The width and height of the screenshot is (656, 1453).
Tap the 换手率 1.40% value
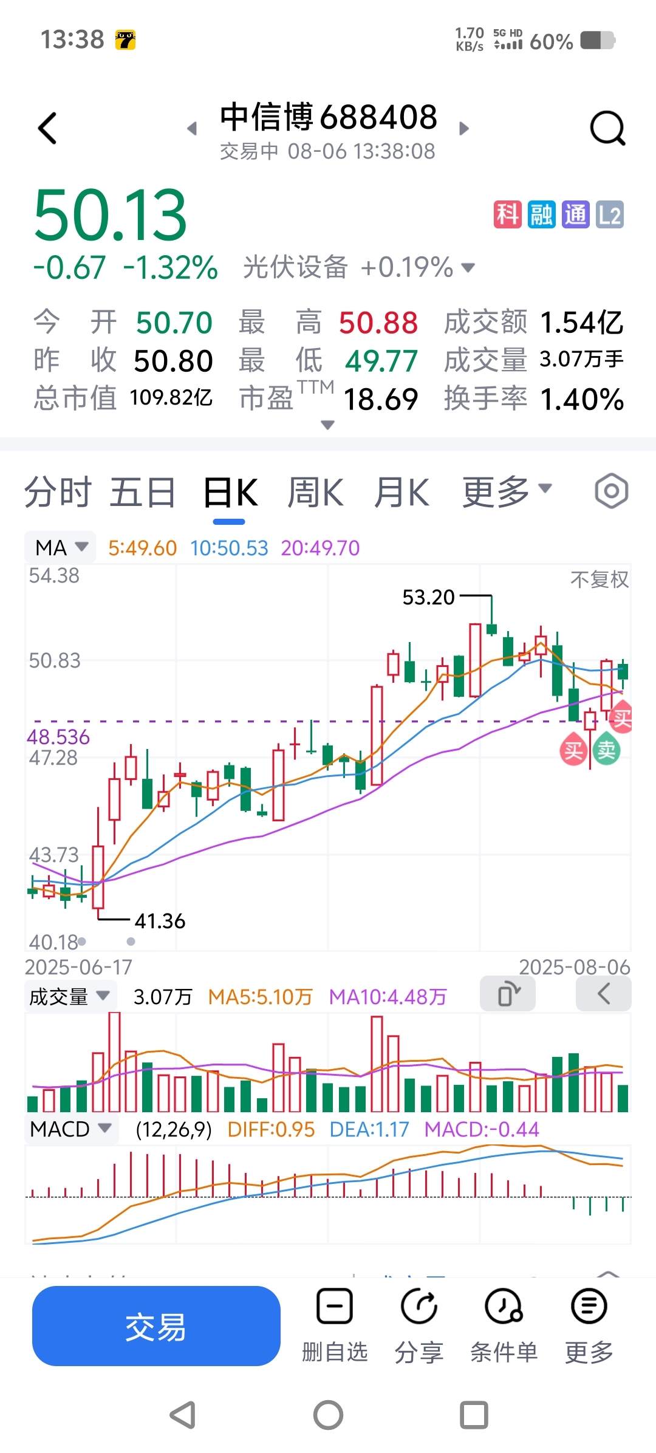581,399
